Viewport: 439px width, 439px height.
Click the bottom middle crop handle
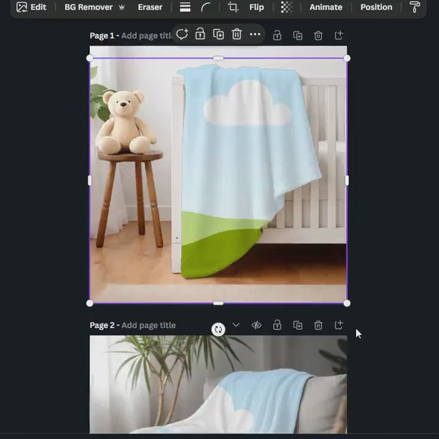218,303
